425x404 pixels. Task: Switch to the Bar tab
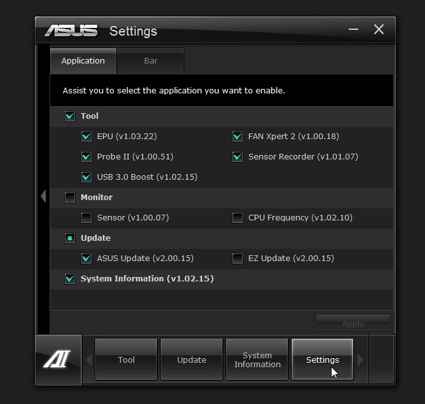pyautogui.click(x=151, y=61)
